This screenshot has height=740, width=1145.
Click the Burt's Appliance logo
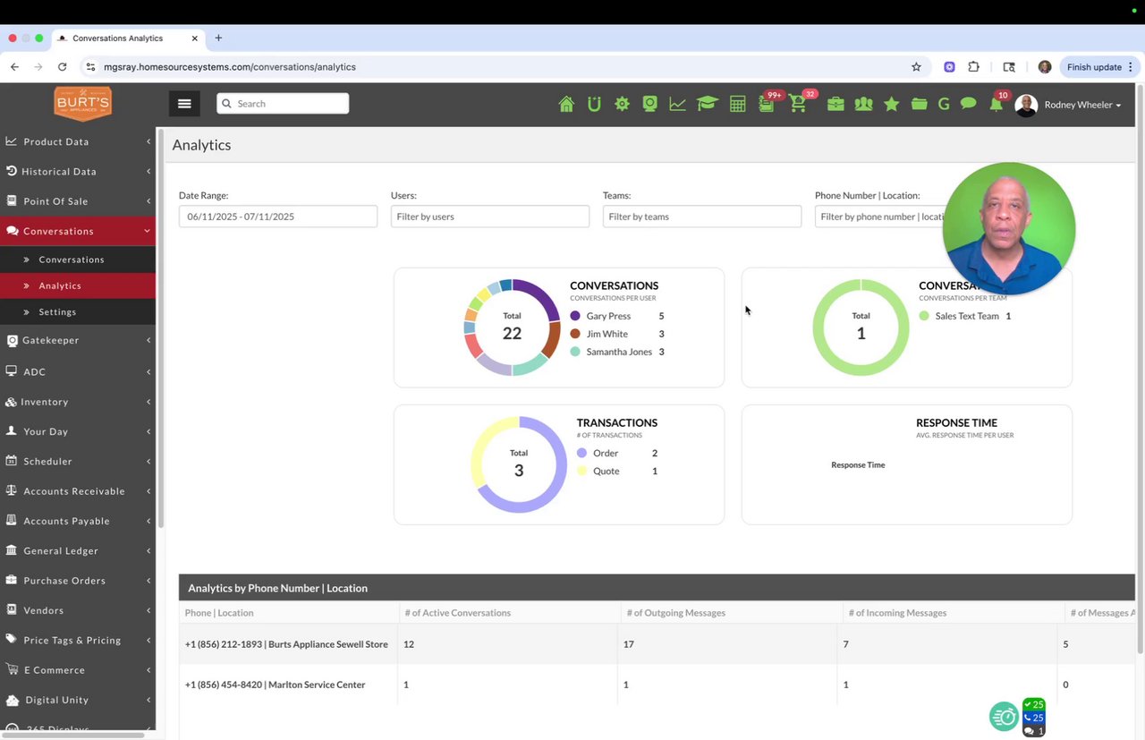click(82, 104)
